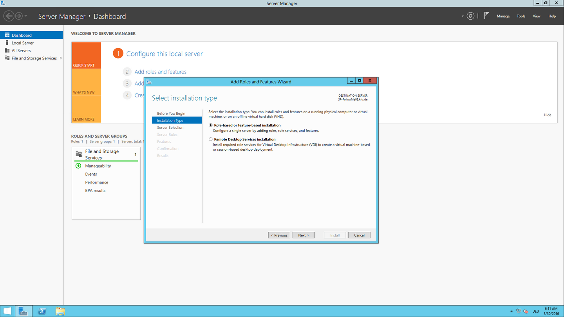Screen dimensions: 564x317
Task: Open the taskbar clock and date
Action: 551,312
